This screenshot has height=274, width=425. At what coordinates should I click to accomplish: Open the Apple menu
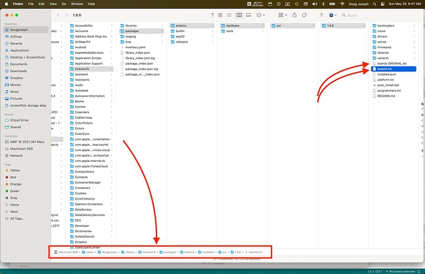click(6, 4)
